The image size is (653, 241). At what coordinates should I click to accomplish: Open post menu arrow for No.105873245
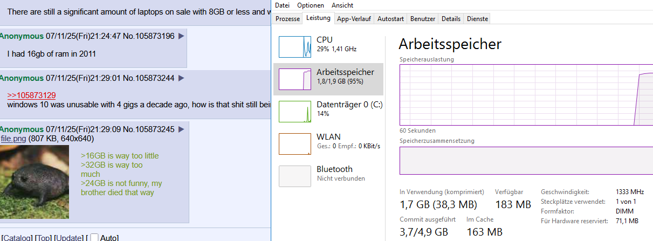181,129
